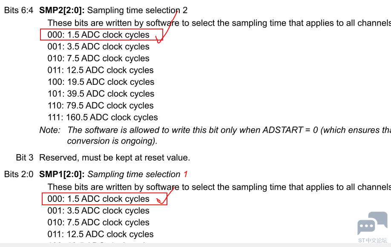Click the Bits 6:4 label
The height and width of the screenshot is (247, 391).
(x=19, y=10)
